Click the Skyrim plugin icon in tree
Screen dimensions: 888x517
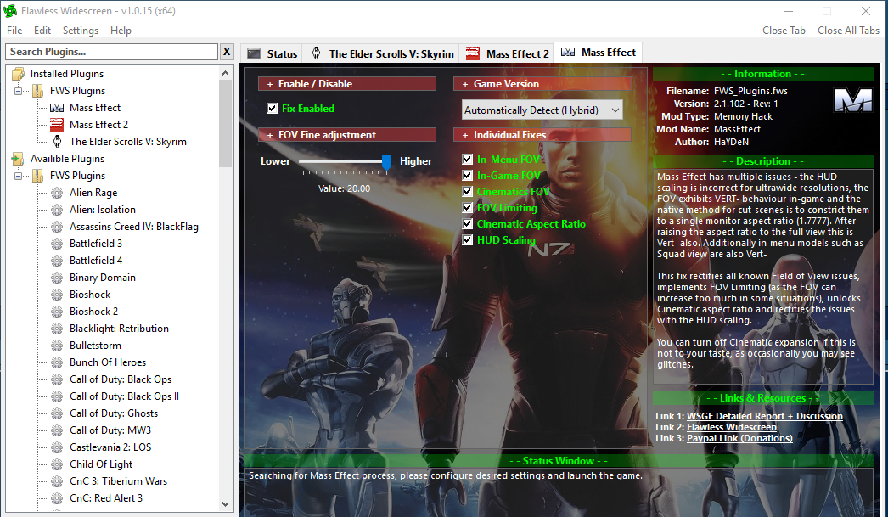pos(57,142)
